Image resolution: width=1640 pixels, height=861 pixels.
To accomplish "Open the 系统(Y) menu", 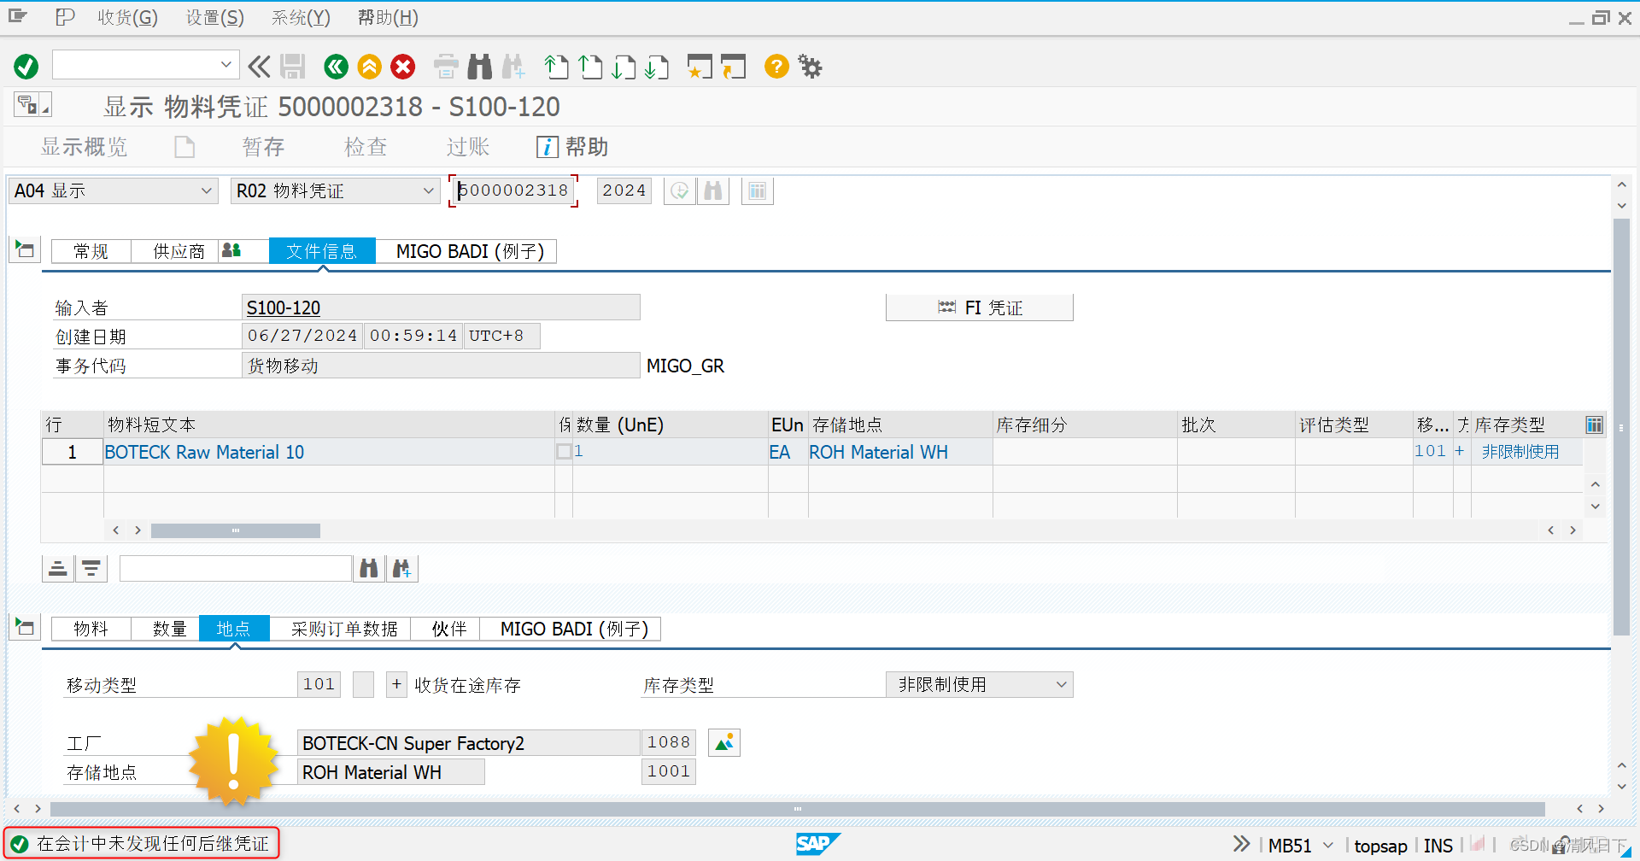I will (301, 18).
